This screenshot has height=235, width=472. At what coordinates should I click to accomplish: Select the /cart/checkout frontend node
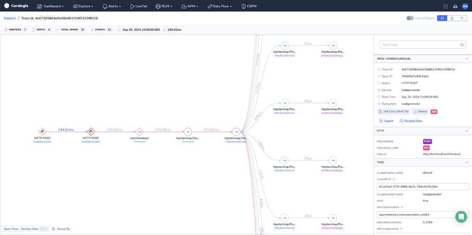139,132
